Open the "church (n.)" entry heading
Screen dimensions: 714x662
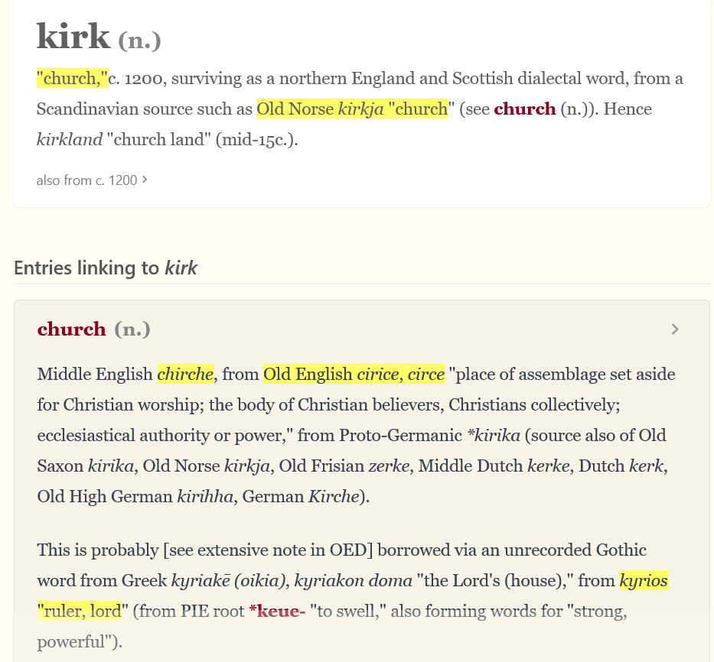pyautogui.click(x=71, y=329)
